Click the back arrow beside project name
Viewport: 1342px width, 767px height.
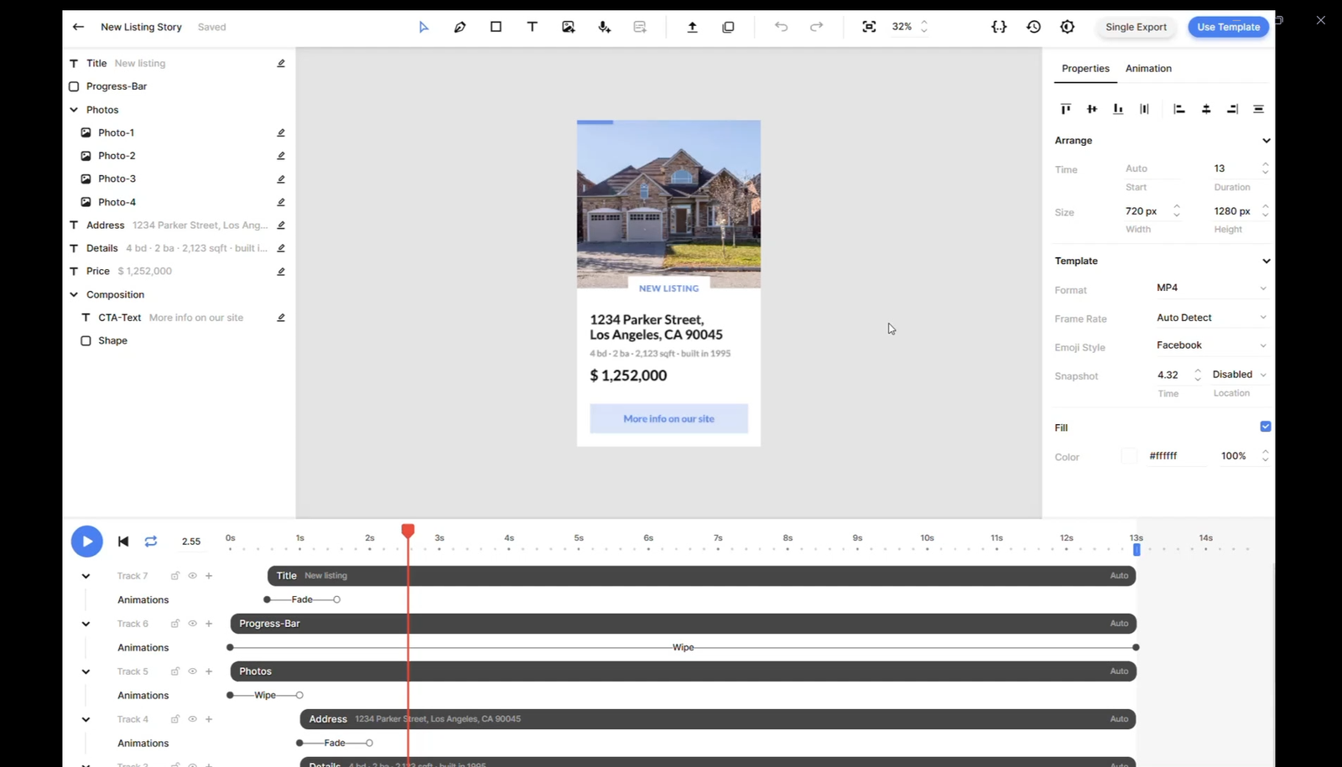coord(78,27)
